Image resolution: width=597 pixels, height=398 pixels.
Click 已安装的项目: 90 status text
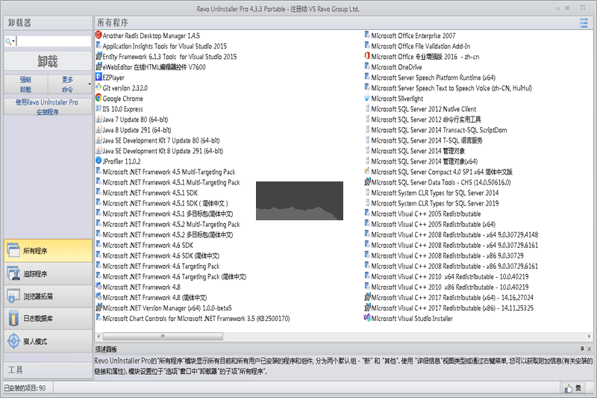pyautogui.click(x=25, y=388)
